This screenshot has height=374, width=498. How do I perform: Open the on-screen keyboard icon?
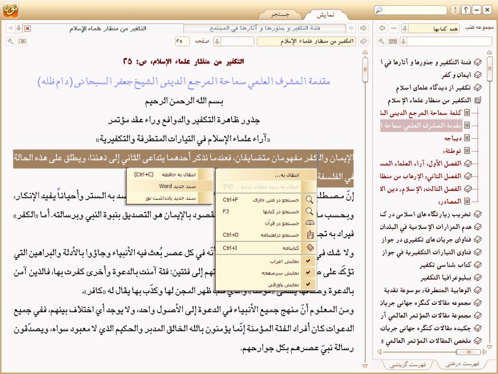coord(393,41)
